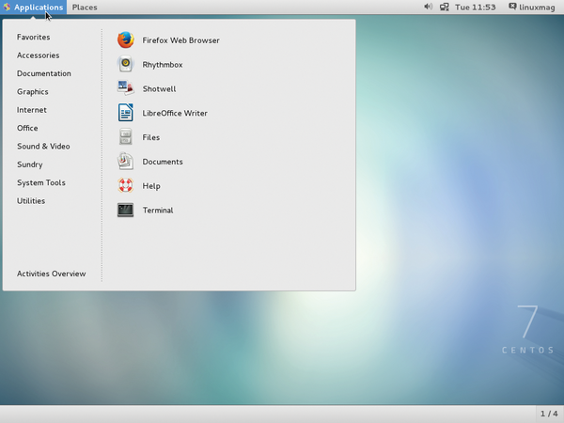The image size is (564, 423).
Task: Select the Office category
Action: coord(27,128)
